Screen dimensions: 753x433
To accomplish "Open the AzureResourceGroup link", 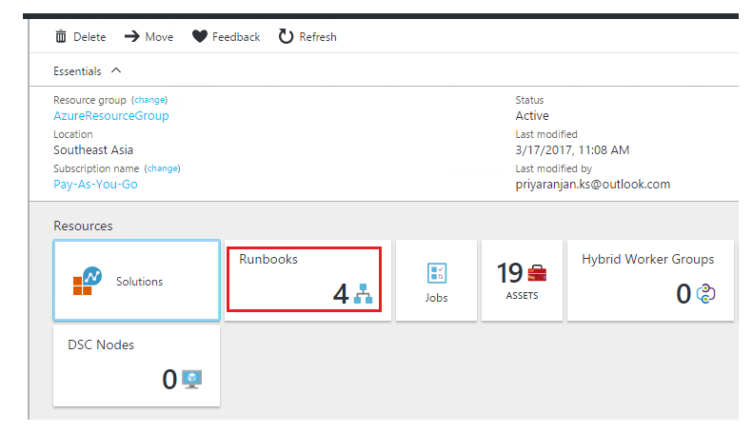I will coord(111,116).
